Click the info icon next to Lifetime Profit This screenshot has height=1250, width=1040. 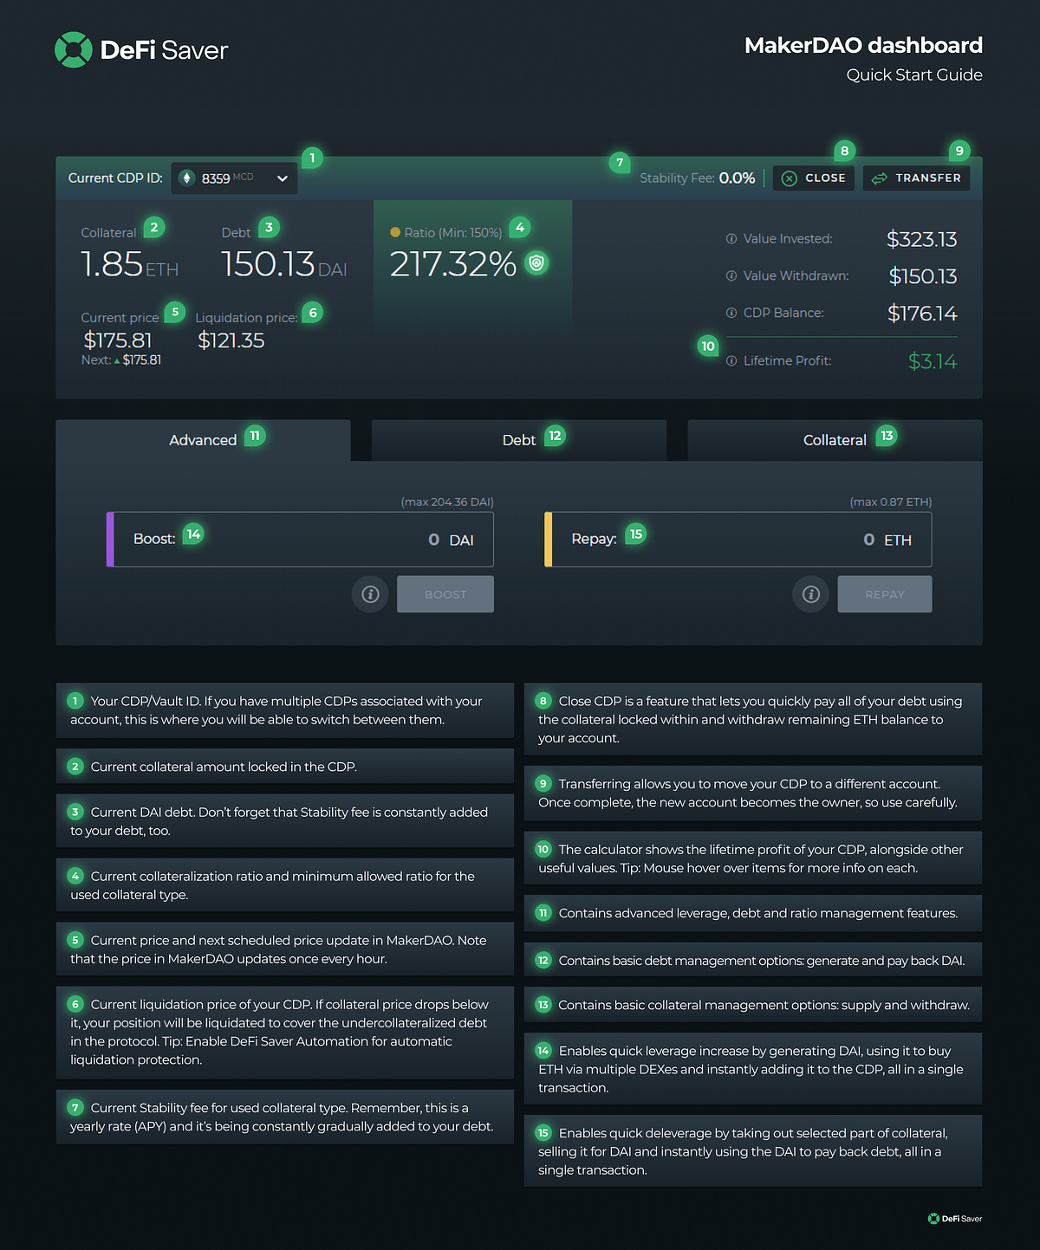point(732,360)
